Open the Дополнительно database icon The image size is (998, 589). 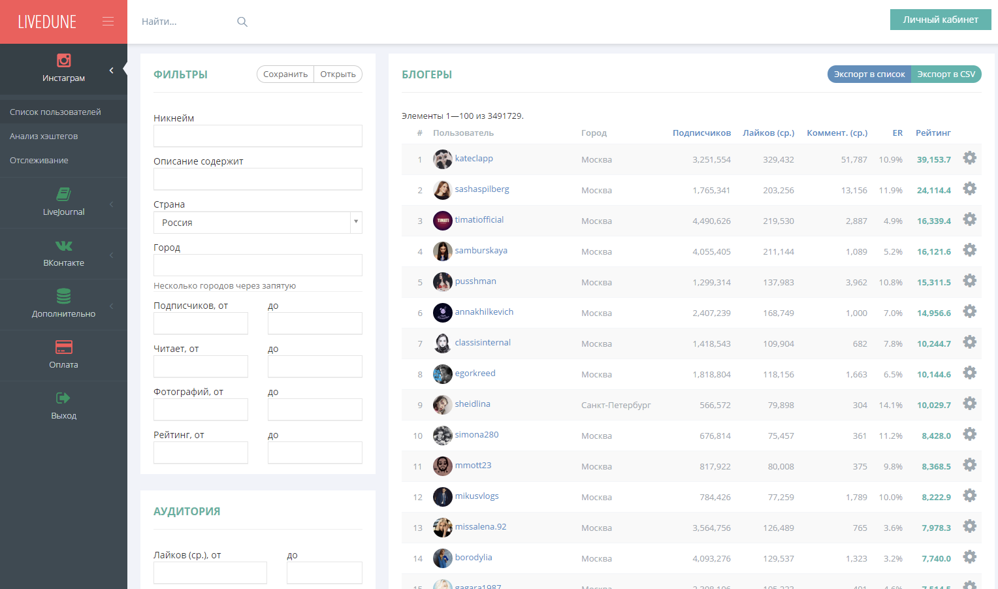63,296
